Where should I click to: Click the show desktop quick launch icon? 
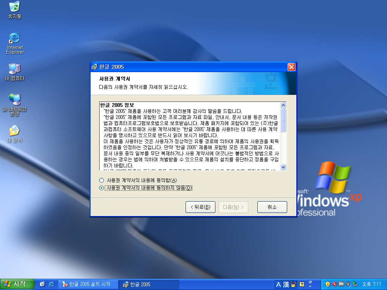coord(42,284)
